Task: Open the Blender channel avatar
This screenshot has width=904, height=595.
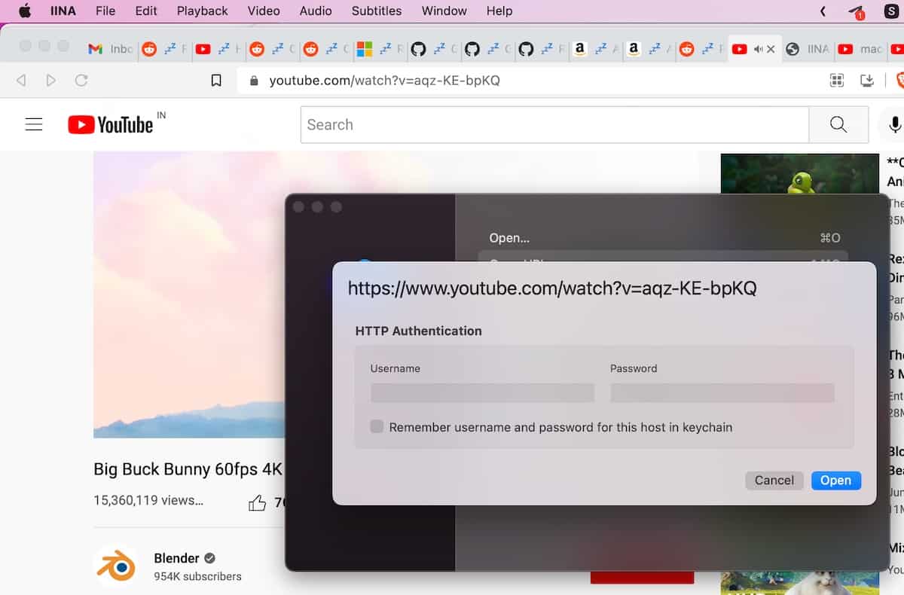Action: click(x=115, y=566)
